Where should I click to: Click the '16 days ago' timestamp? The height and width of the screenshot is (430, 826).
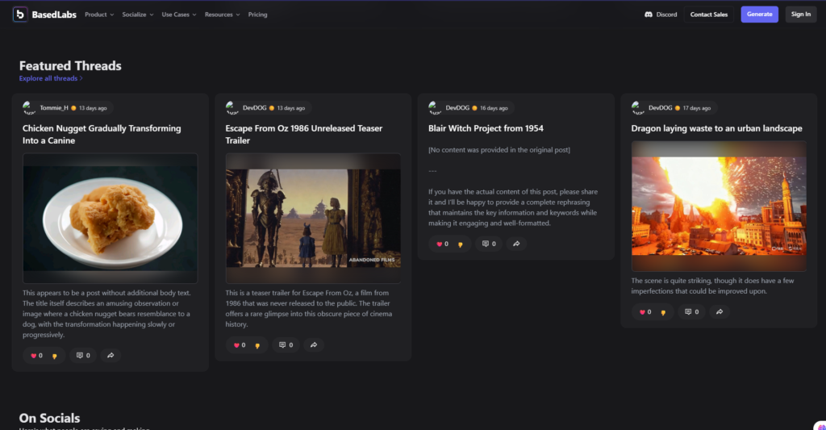(494, 108)
